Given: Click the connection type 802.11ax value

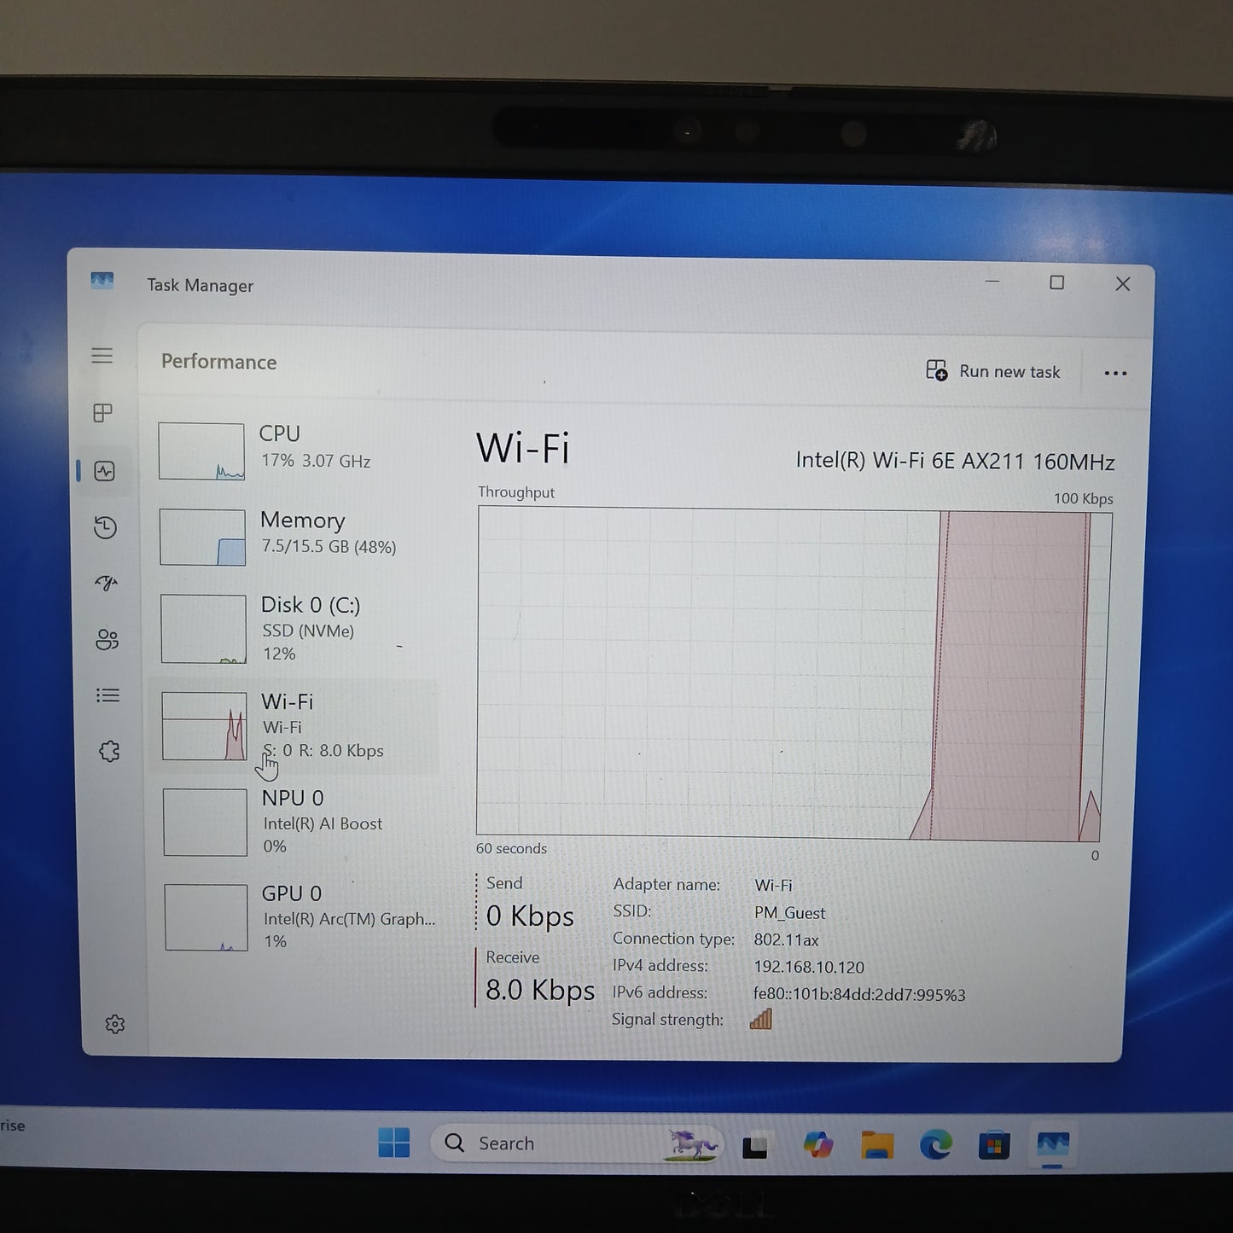Looking at the screenshot, I should tap(786, 939).
